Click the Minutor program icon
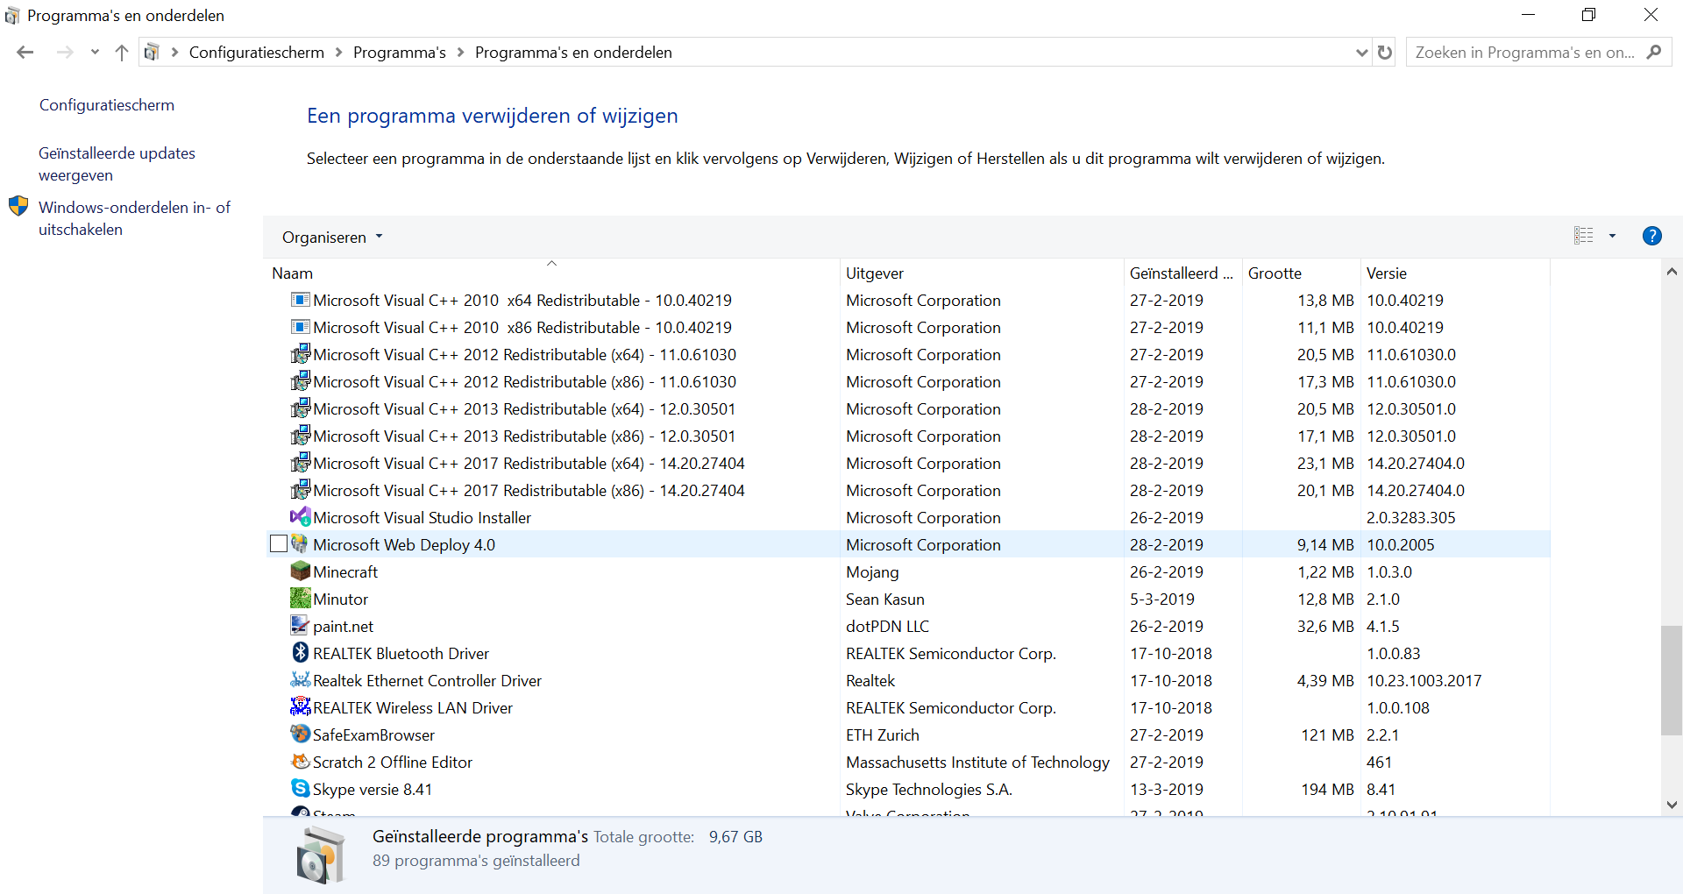This screenshot has width=1683, height=894. coord(300,599)
